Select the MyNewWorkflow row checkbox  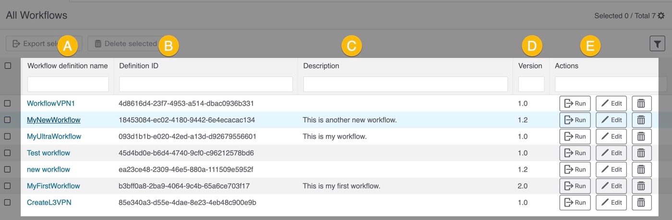[8, 120]
